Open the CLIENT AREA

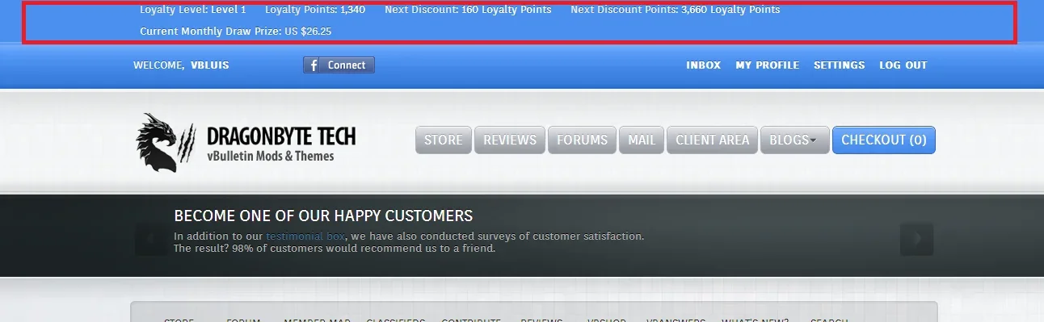click(x=712, y=140)
